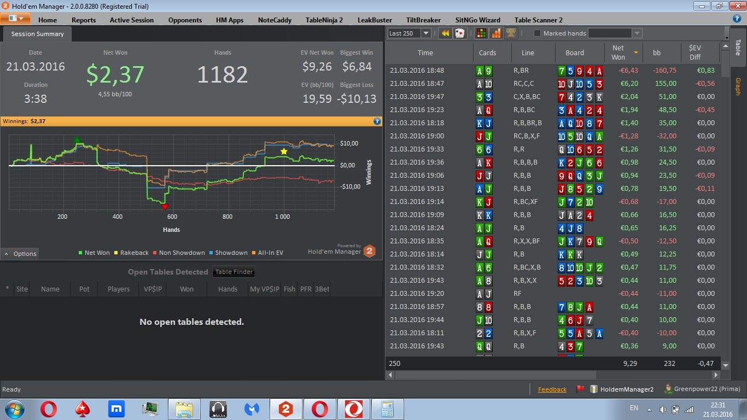
Task: Click the Net Won column sort arrow
Action: click(x=636, y=52)
